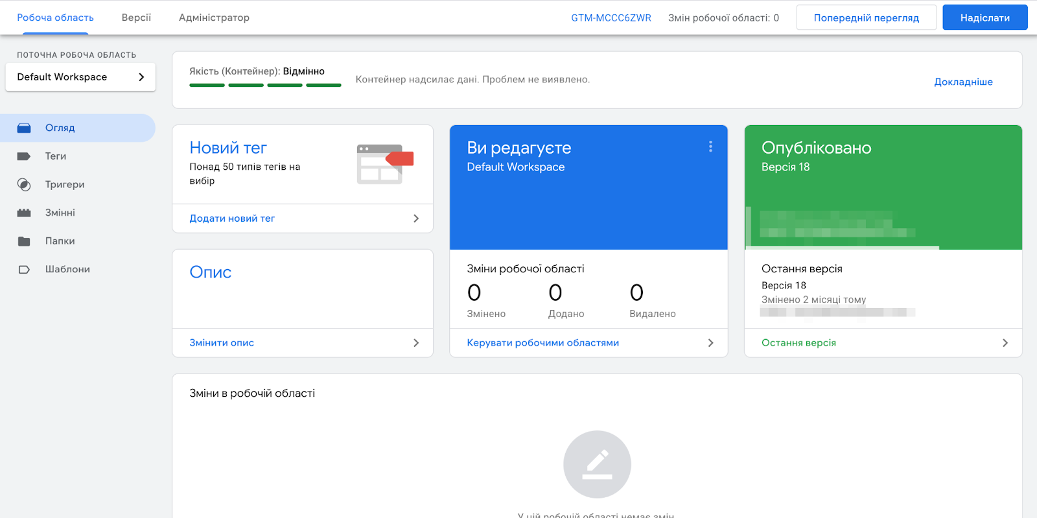
Task: Click Змін робочої області: 0 counter
Action: pyautogui.click(x=723, y=18)
